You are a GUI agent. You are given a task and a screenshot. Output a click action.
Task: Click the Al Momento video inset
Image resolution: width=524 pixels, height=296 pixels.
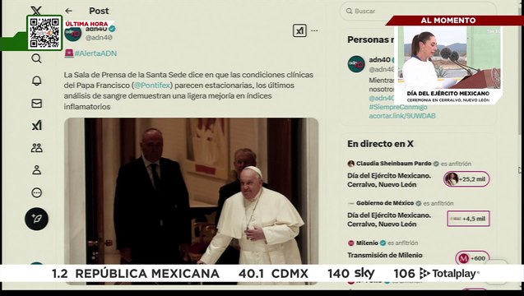point(448,60)
